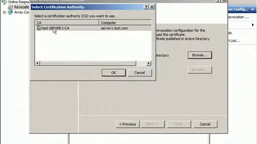Screen dimensions: 257x144
Task: Select the Array Configuration tree label
Action: click(21, 12)
